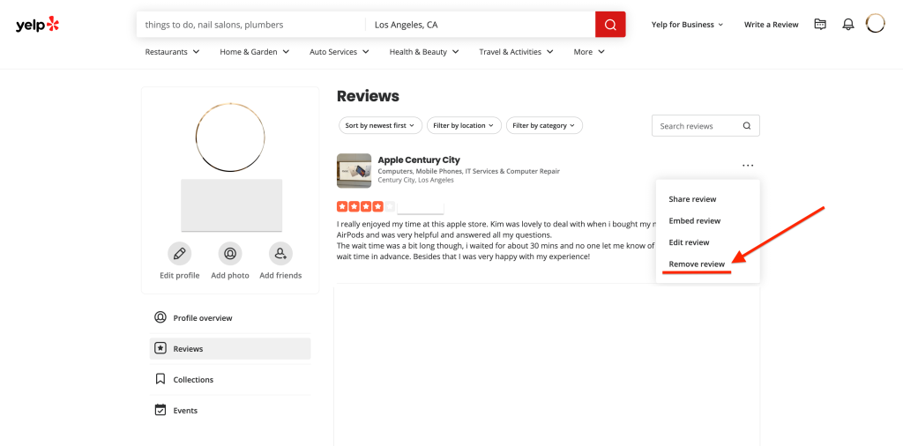Click the Add friends icon
The image size is (903, 446).
(x=280, y=254)
